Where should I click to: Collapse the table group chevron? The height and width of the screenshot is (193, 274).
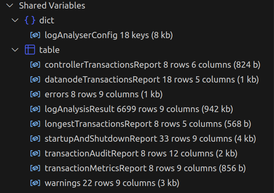tap(15, 50)
